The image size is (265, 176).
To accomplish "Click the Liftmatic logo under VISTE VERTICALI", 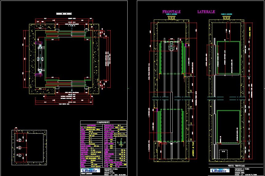I will pos(219,170).
